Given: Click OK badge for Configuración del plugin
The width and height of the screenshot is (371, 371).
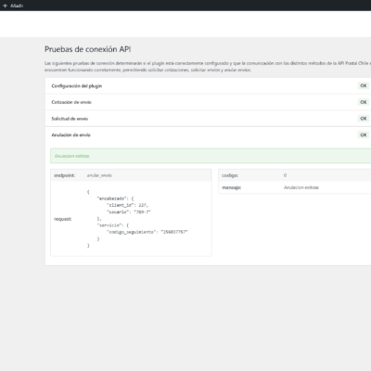Looking at the screenshot, I should tap(364, 85).
